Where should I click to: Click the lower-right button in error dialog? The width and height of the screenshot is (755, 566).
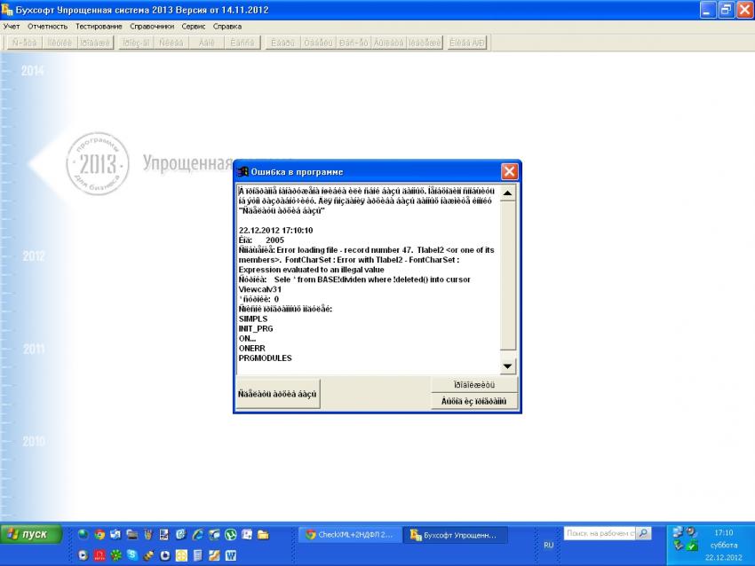tap(473, 402)
